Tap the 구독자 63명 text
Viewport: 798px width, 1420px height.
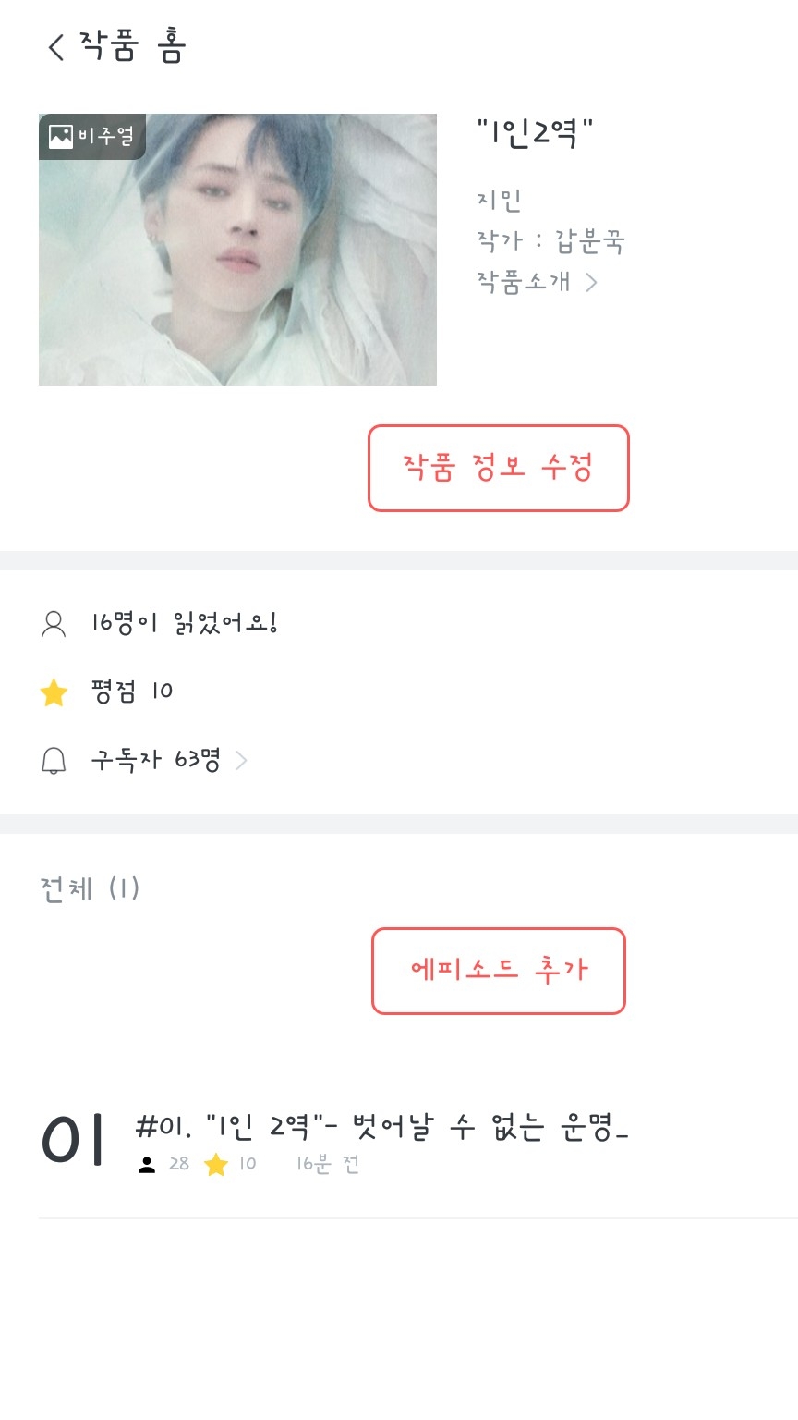[155, 761]
